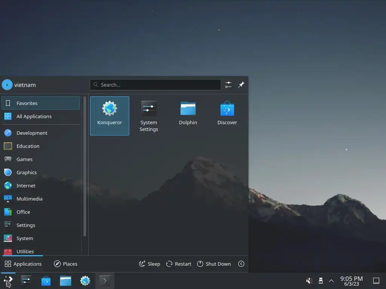This screenshot has height=289, width=386.
Task: Open System Settings from the Favorites grid
Action: (149, 116)
